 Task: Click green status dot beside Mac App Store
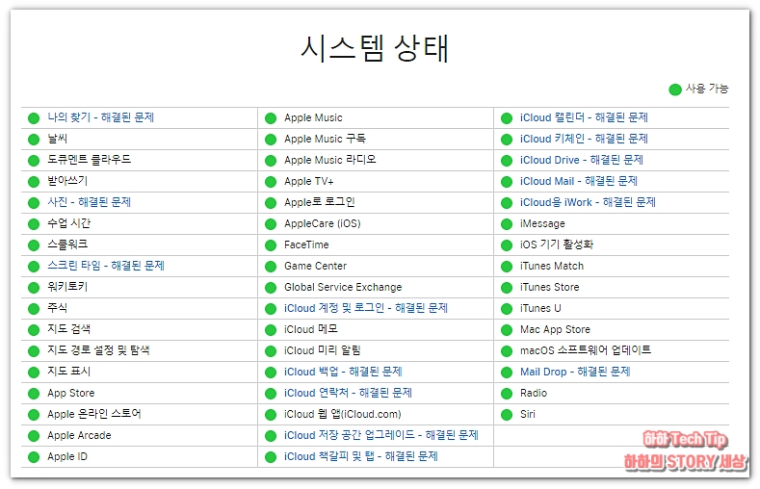tap(507, 330)
